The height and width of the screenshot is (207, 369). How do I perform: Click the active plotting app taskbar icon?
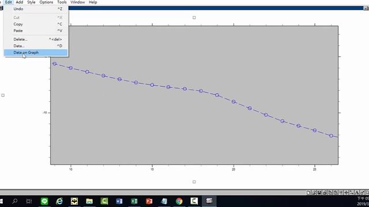pyautogui.click(x=209, y=201)
